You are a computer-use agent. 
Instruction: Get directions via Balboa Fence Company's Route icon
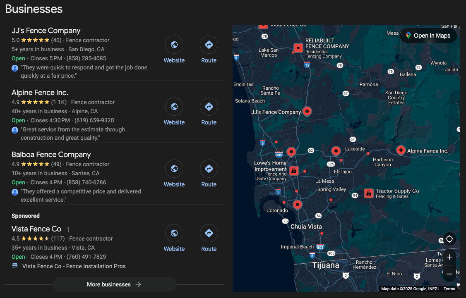[209, 168]
